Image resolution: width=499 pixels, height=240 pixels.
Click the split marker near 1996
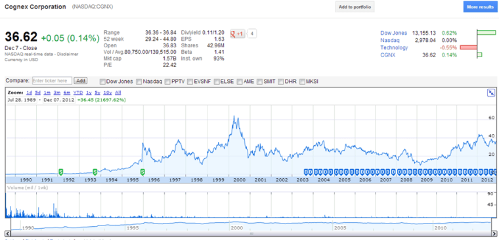pyautogui.click(x=143, y=172)
